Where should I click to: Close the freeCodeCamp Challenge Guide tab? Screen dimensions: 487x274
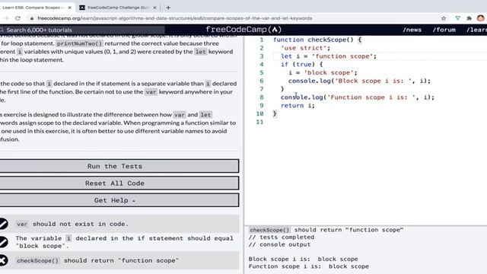[154, 8]
